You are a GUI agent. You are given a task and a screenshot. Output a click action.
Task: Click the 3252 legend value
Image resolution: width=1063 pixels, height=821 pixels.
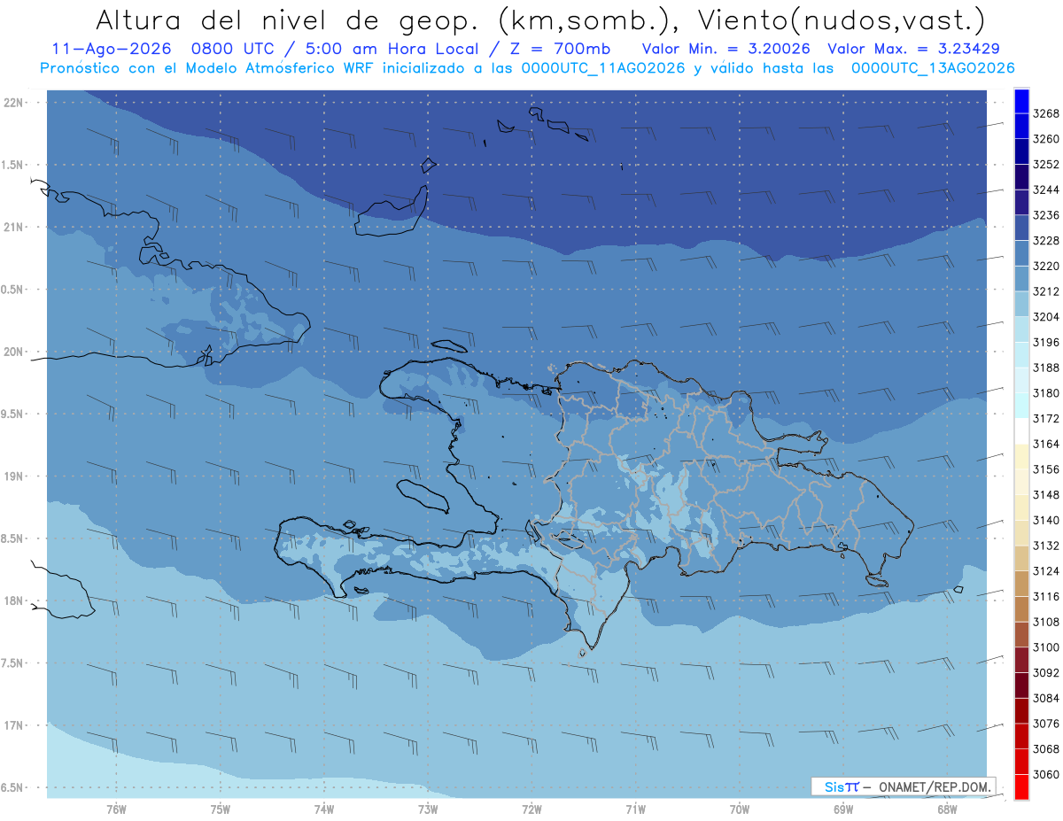(x=1046, y=165)
